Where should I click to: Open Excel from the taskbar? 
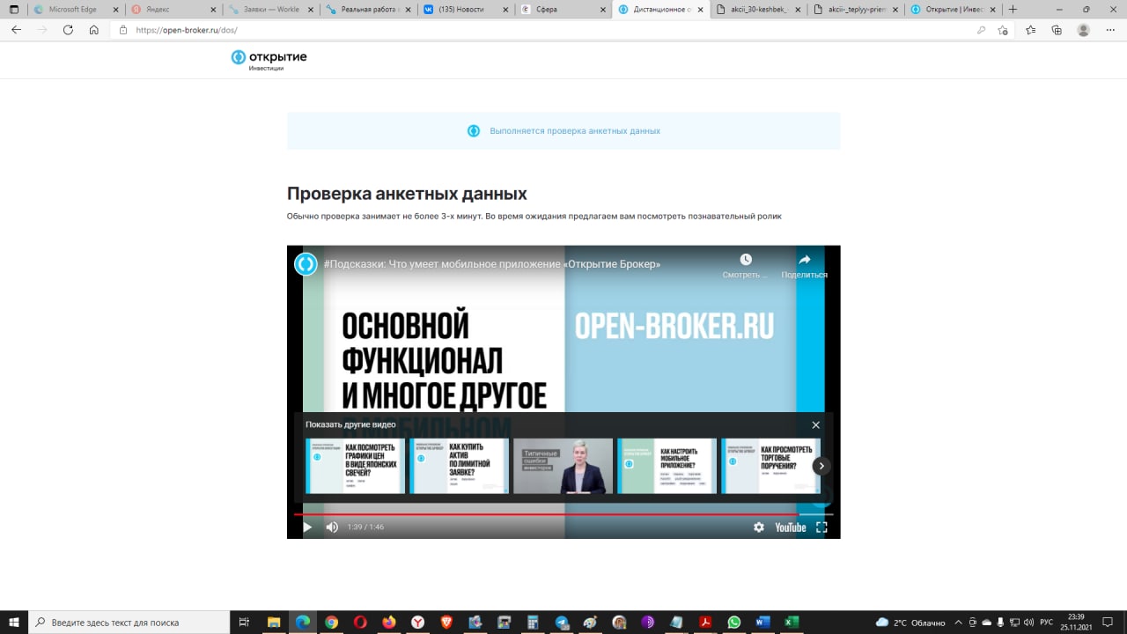tap(792, 622)
